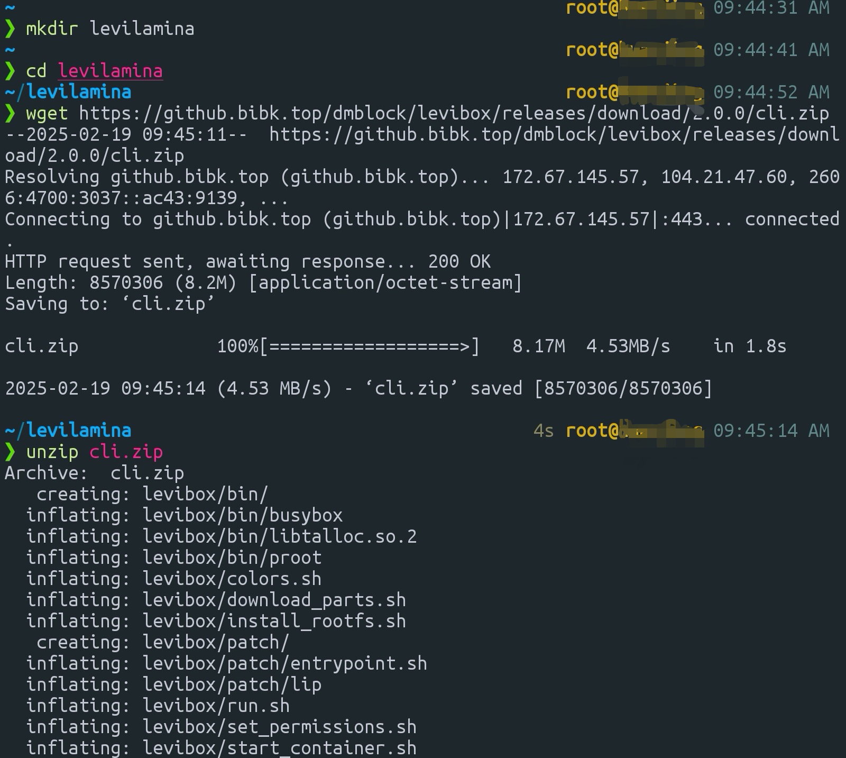
Task: Click the timestamp 09:45:14 AM on prompt line
Action: pos(771,431)
